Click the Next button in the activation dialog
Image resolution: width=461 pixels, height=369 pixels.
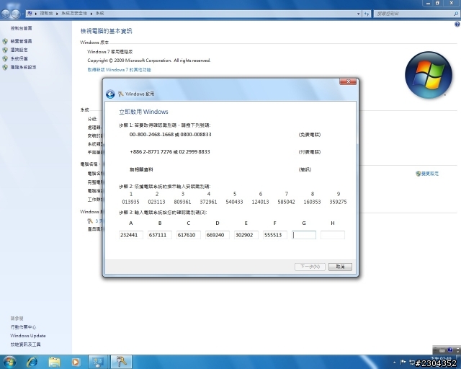(x=310, y=267)
